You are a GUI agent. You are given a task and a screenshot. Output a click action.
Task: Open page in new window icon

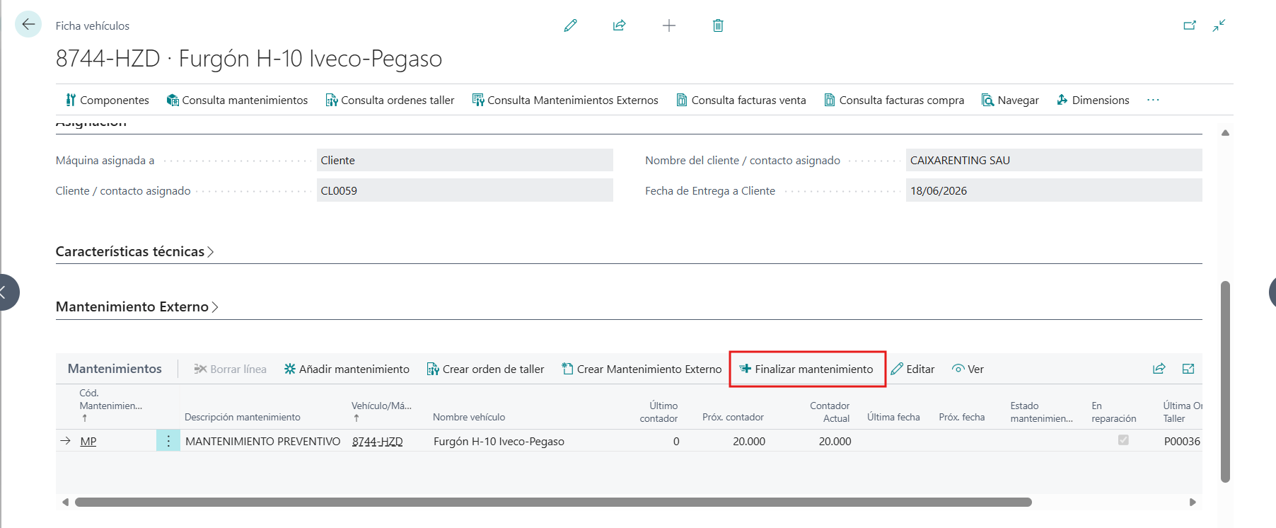click(x=1190, y=25)
